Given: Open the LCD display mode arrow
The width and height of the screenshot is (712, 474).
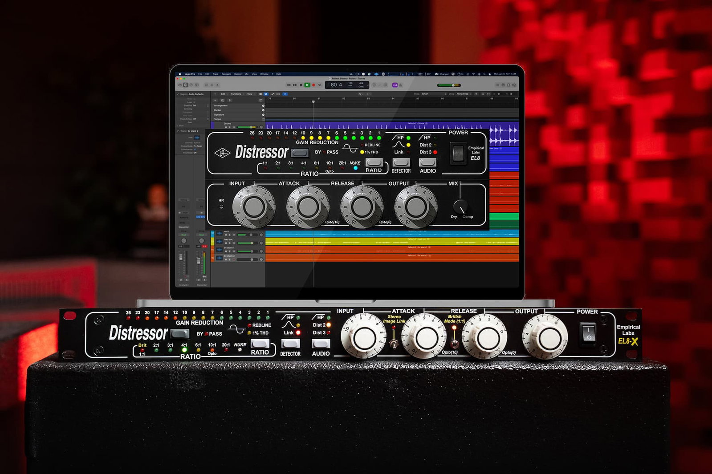Looking at the screenshot, I should [x=368, y=85].
